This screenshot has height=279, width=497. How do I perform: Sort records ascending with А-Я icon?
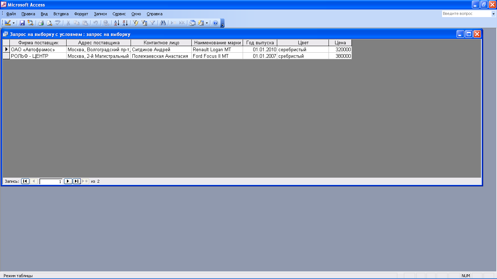(x=117, y=23)
